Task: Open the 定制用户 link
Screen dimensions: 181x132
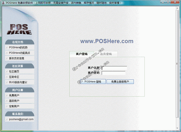Action: pyautogui.click(x=14, y=106)
